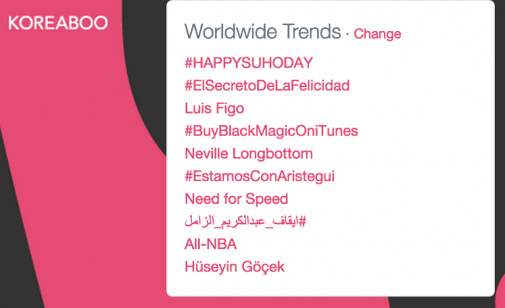Viewport: 505px width, 308px height.
Task: Open the #EstamosConAristegui hashtag
Action: [259, 177]
